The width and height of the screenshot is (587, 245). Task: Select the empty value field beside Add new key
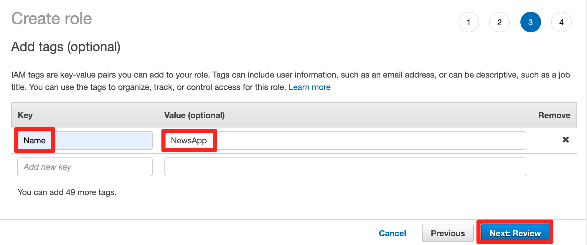345,167
